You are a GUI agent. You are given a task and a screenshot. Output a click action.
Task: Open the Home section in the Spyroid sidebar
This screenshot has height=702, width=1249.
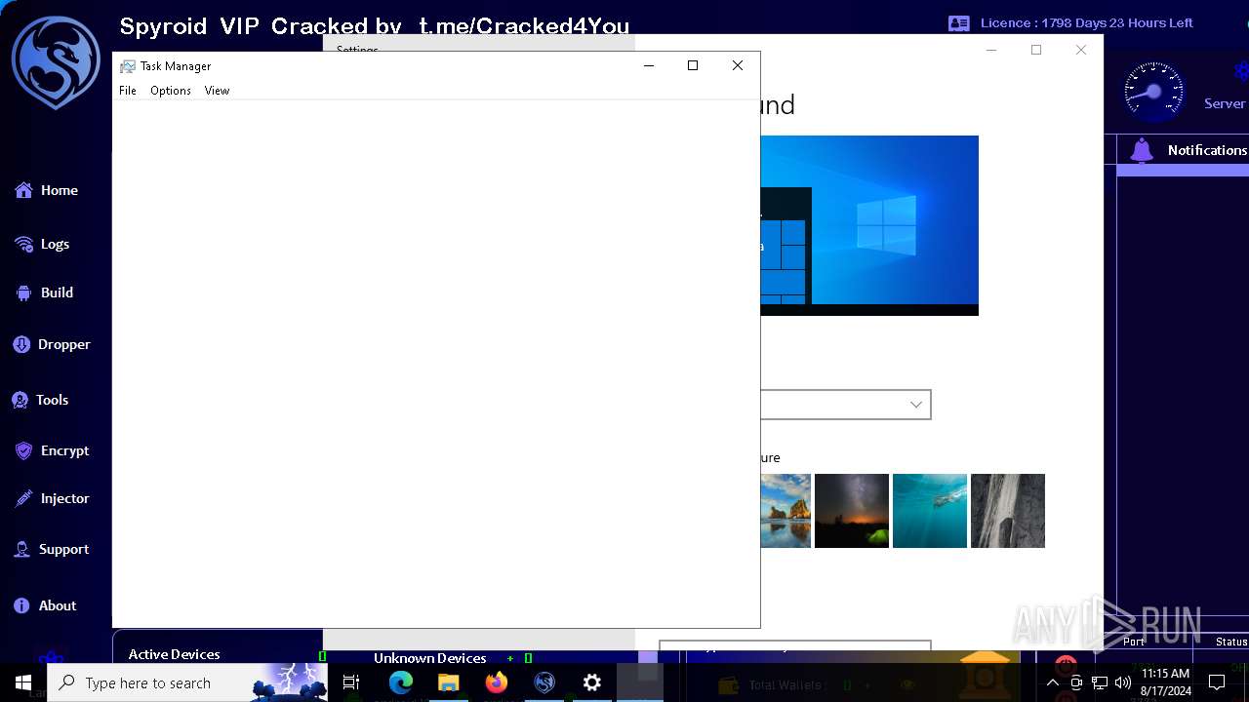click(46, 190)
